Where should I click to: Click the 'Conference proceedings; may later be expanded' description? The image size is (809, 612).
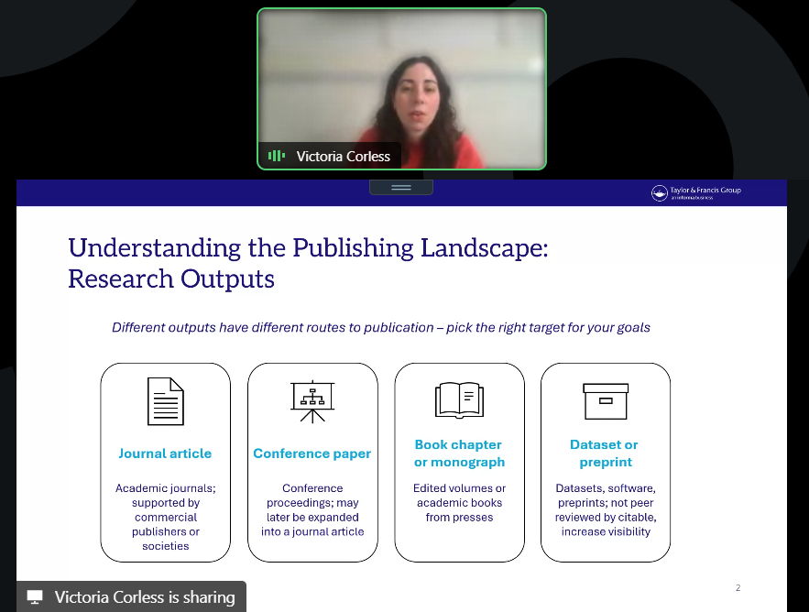click(x=312, y=509)
